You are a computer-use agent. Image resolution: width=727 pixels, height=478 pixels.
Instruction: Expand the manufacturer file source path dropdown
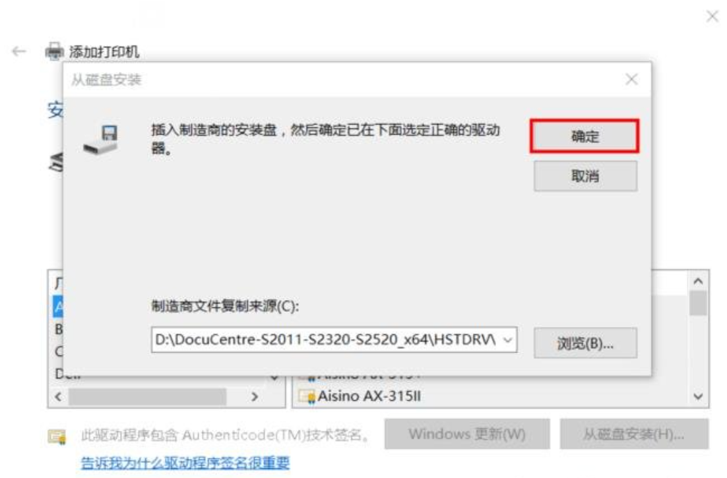pyautogui.click(x=508, y=340)
